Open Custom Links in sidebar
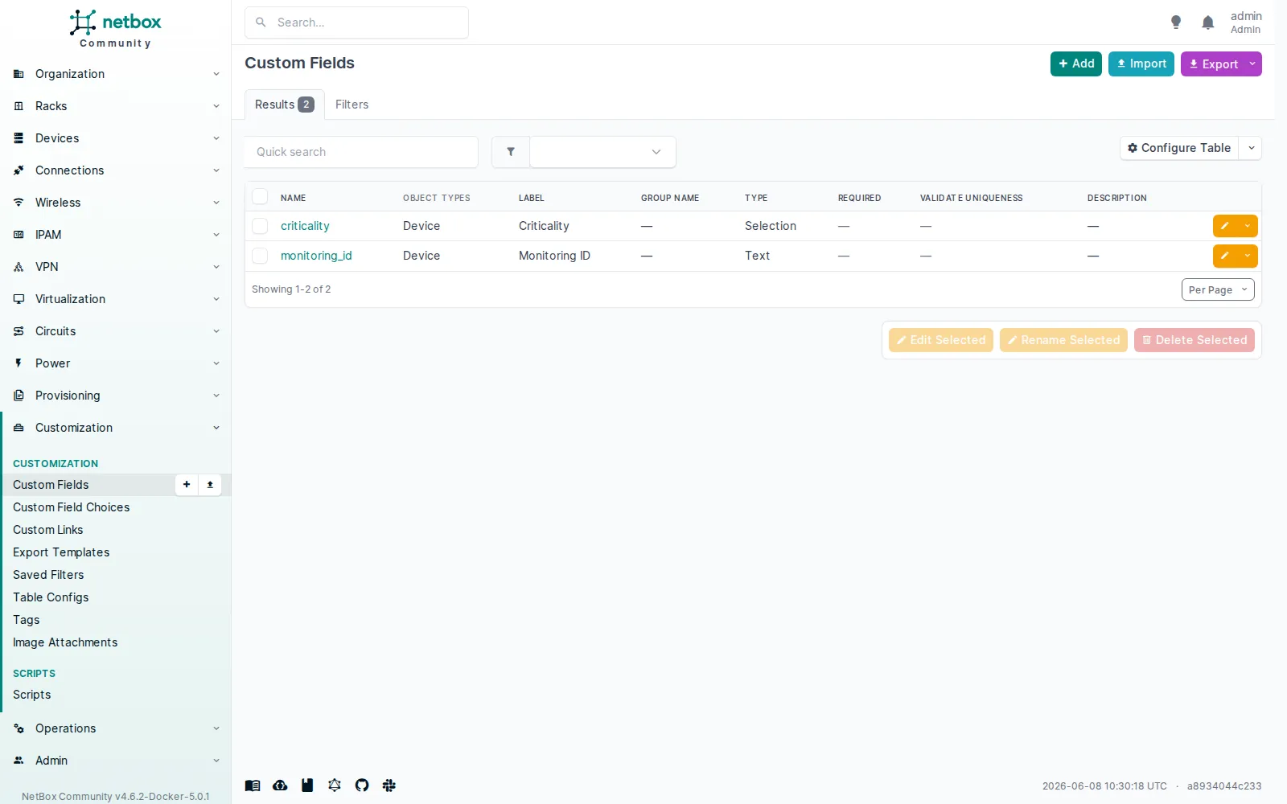This screenshot has width=1287, height=804. pos(48,530)
